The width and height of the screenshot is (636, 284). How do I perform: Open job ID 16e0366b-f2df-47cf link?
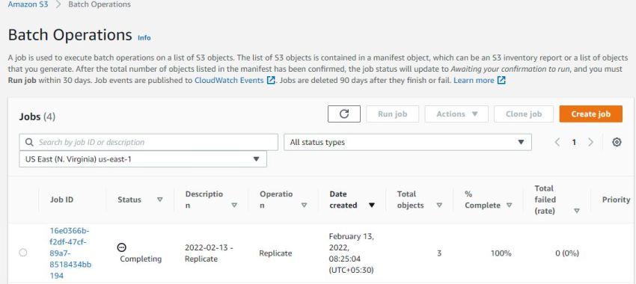coord(70,253)
